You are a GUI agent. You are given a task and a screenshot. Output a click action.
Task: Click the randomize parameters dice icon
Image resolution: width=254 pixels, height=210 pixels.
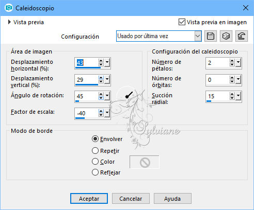pyautogui.click(x=226, y=36)
